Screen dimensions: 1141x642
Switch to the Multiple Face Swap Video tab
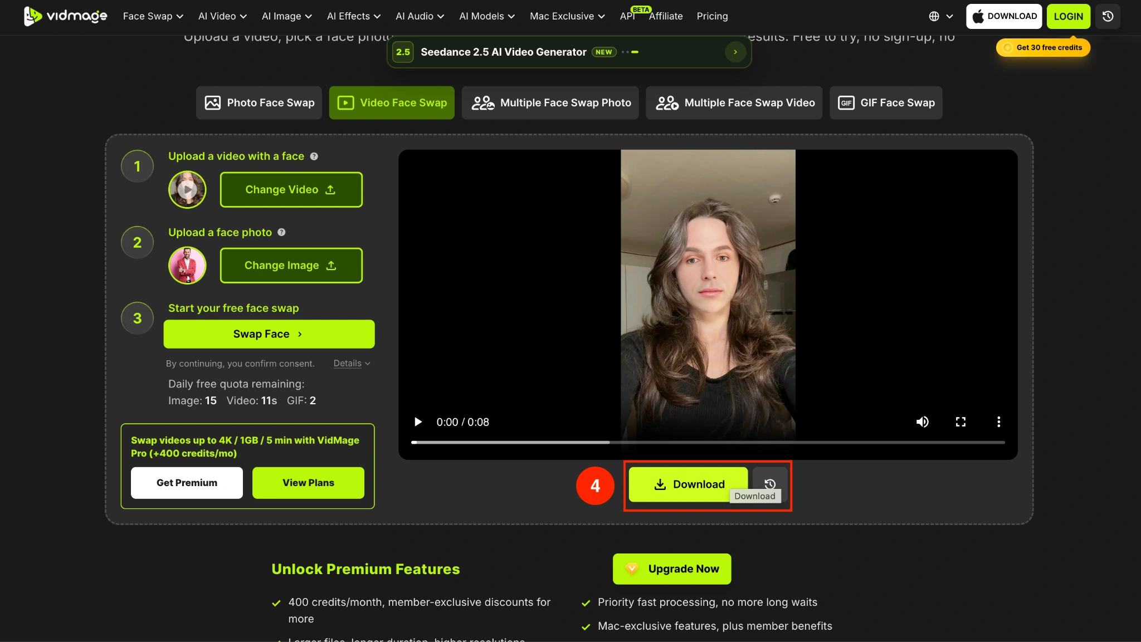pyautogui.click(x=734, y=102)
